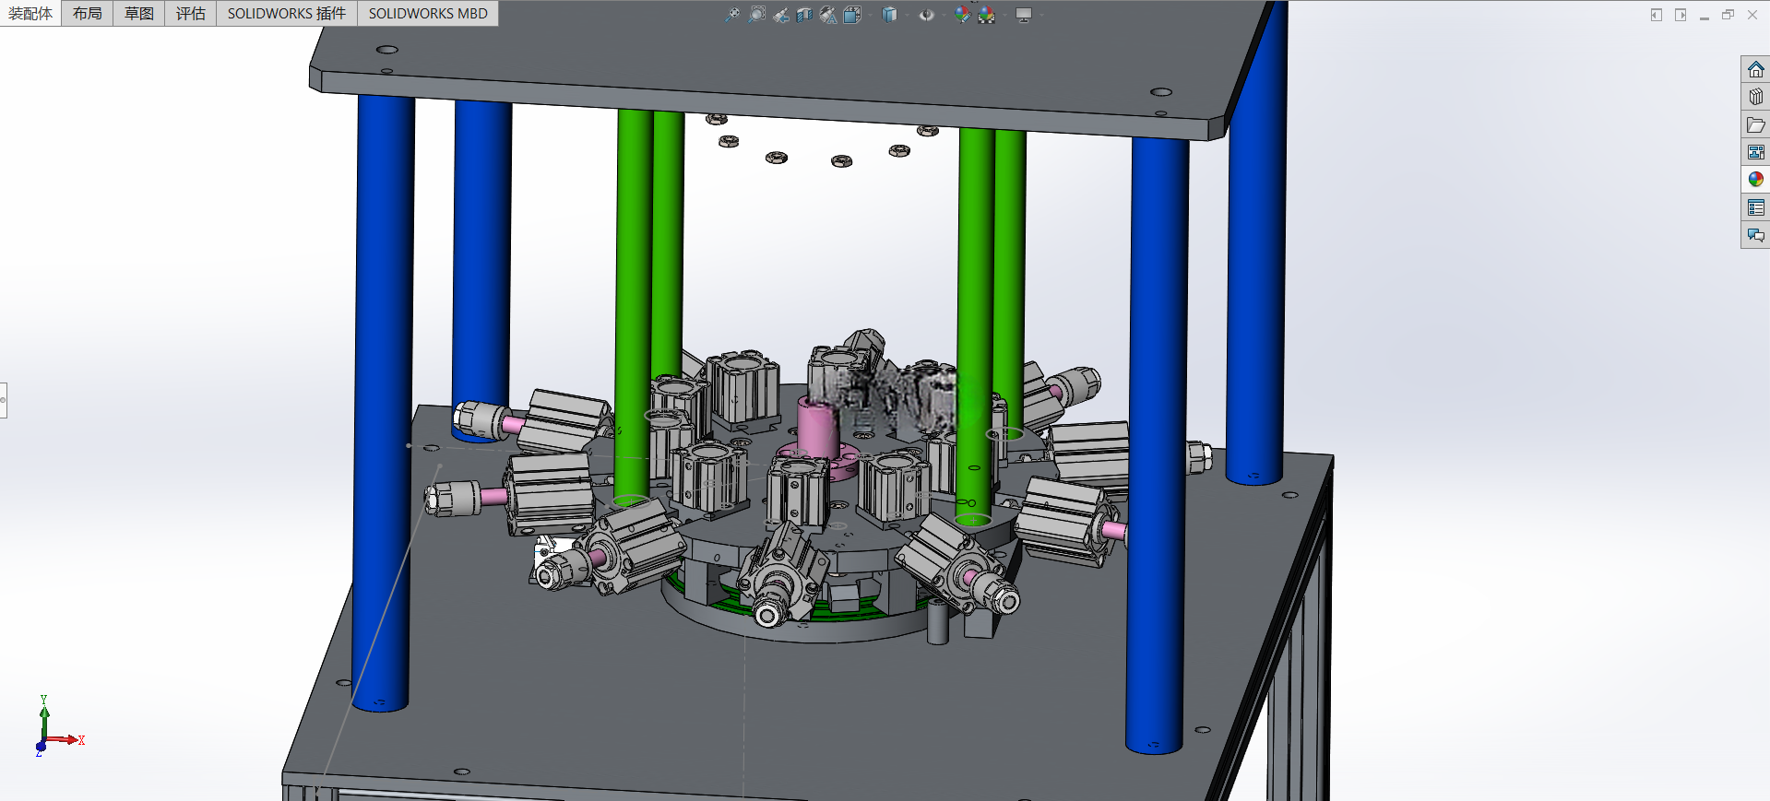Viewport: 1770px width, 801px height.
Task: Open the Custom Properties pane
Action: pos(1755,207)
